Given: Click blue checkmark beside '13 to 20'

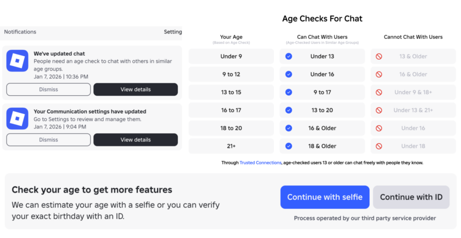Looking at the screenshot, I should pos(289,110).
